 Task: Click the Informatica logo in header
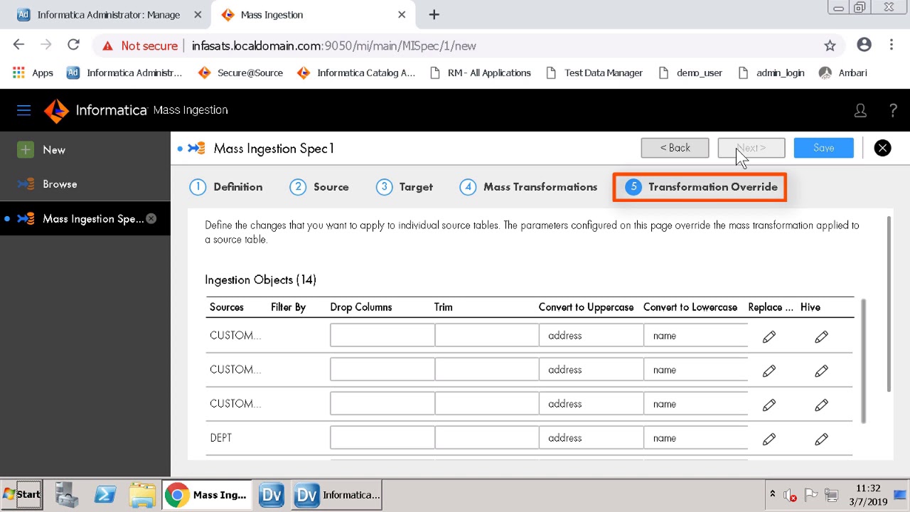click(57, 110)
